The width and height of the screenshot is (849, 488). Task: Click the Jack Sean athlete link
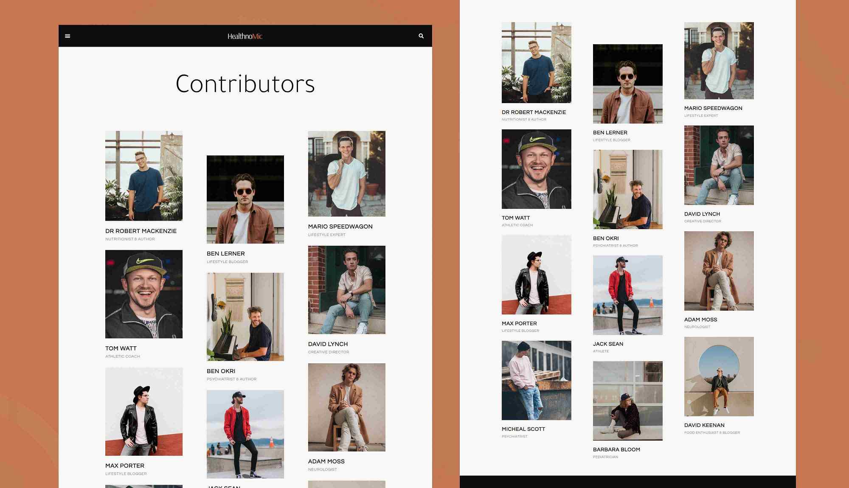[x=608, y=344]
